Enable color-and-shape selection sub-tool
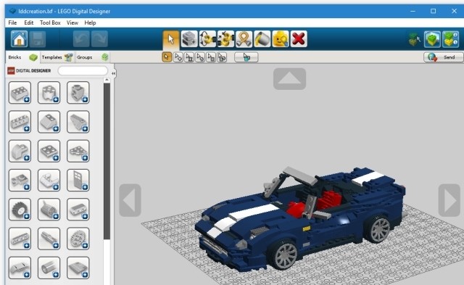 [222, 57]
